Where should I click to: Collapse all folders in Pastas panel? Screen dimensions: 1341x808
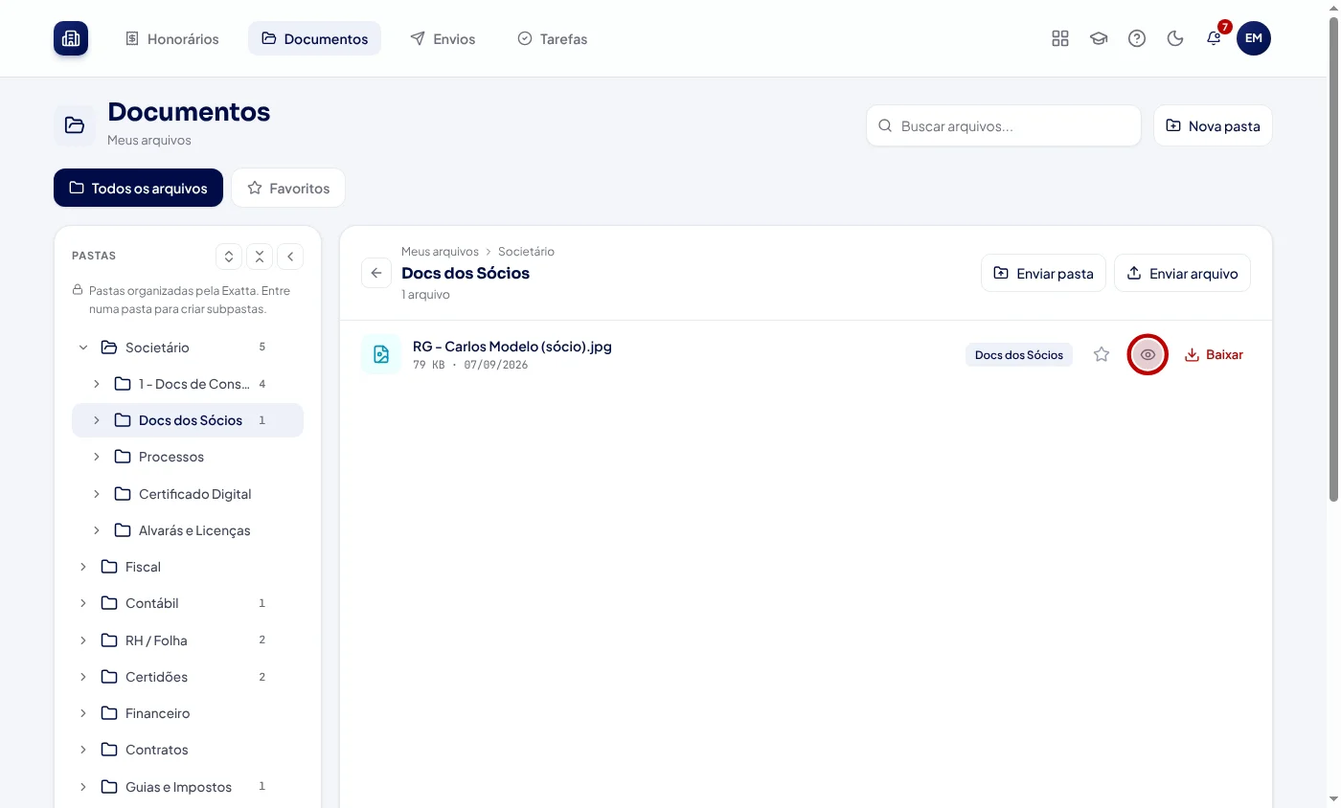tap(260, 257)
